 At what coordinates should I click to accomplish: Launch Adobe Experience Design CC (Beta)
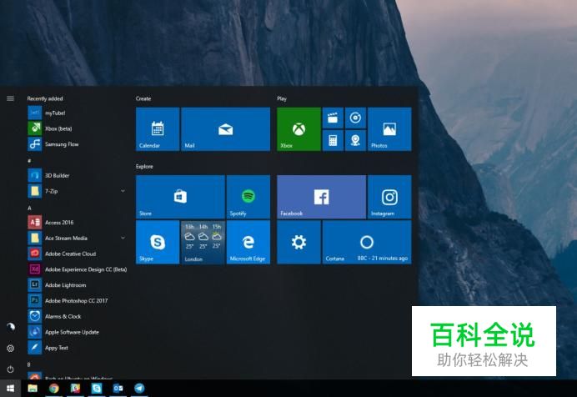coord(78,269)
